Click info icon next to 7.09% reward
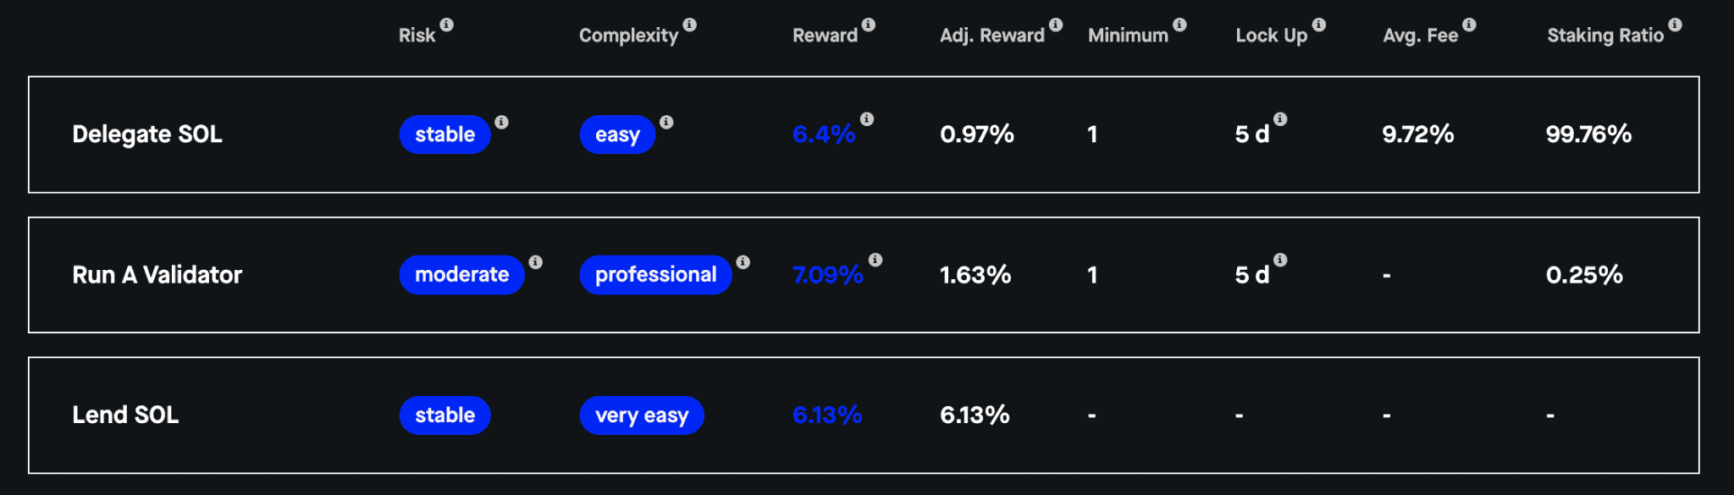The width and height of the screenshot is (1734, 495). pyautogui.click(x=875, y=260)
